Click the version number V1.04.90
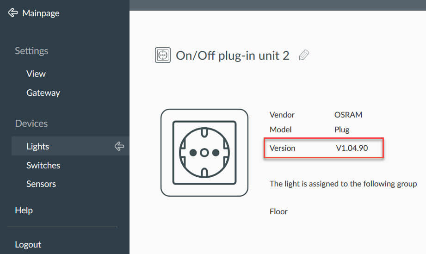 [352, 148]
